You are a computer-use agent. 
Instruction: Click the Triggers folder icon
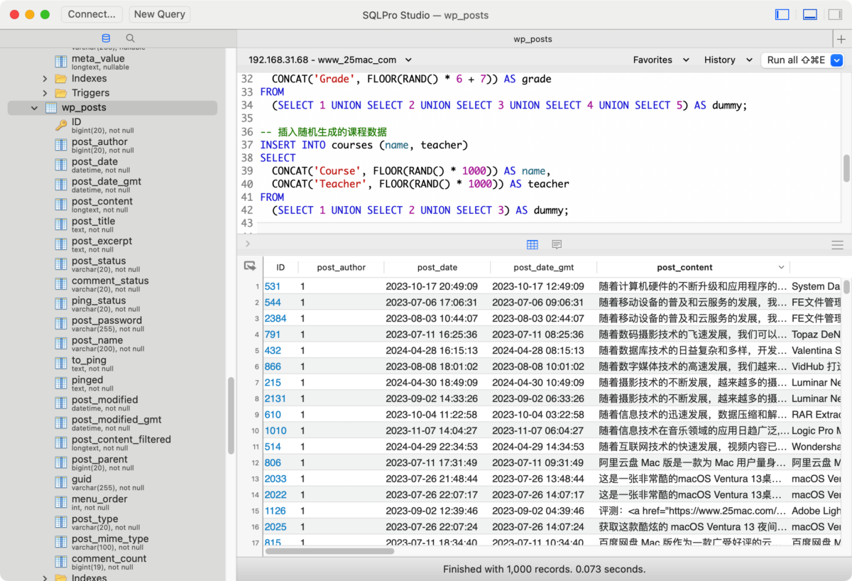(x=61, y=93)
